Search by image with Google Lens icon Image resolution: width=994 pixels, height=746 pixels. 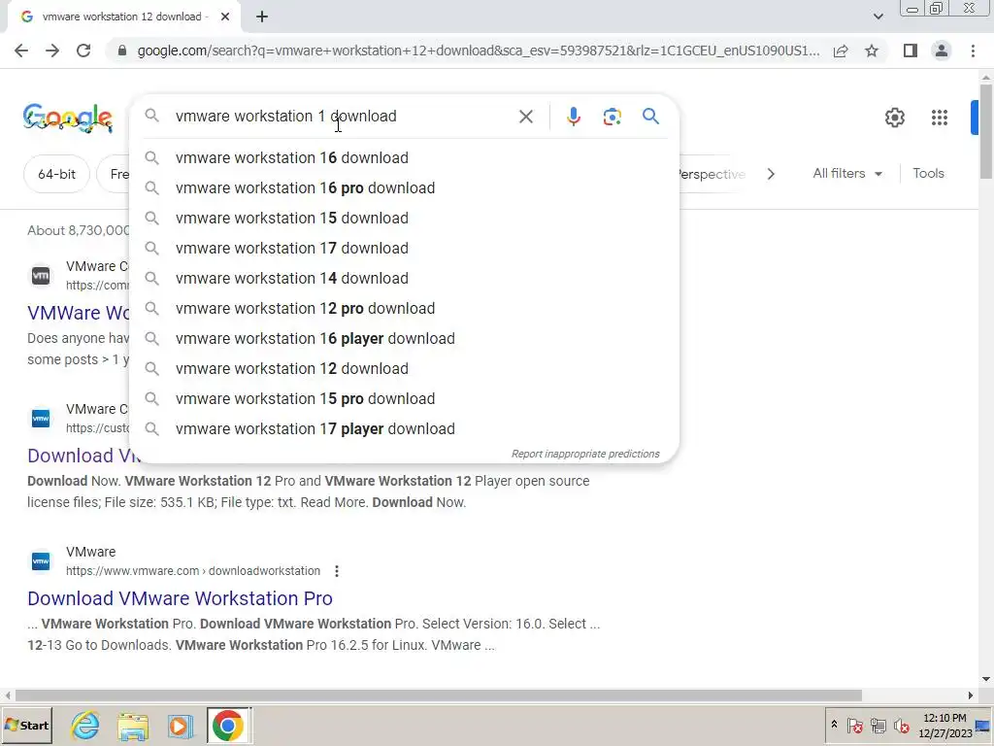[x=612, y=117]
